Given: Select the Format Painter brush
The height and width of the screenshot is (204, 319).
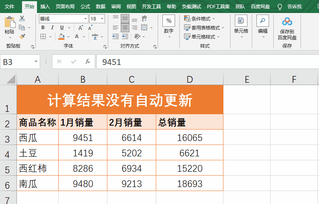Looking at the screenshot, I should [x=22, y=37].
